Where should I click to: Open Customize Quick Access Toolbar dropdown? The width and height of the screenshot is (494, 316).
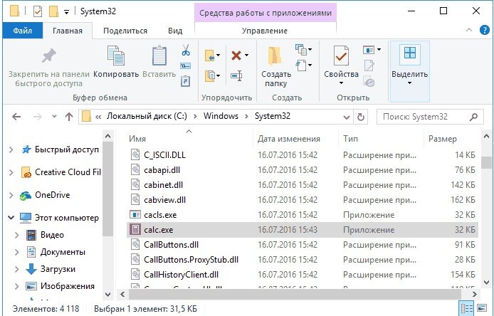pyautogui.click(x=66, y=12)
